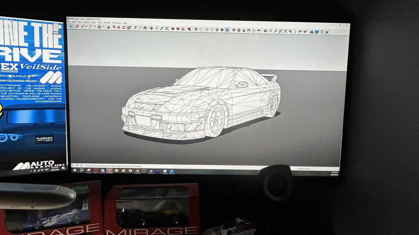Click the highlighted Monochrome style icon
This screenshot has height=235, width=419.
click(227, 30)
